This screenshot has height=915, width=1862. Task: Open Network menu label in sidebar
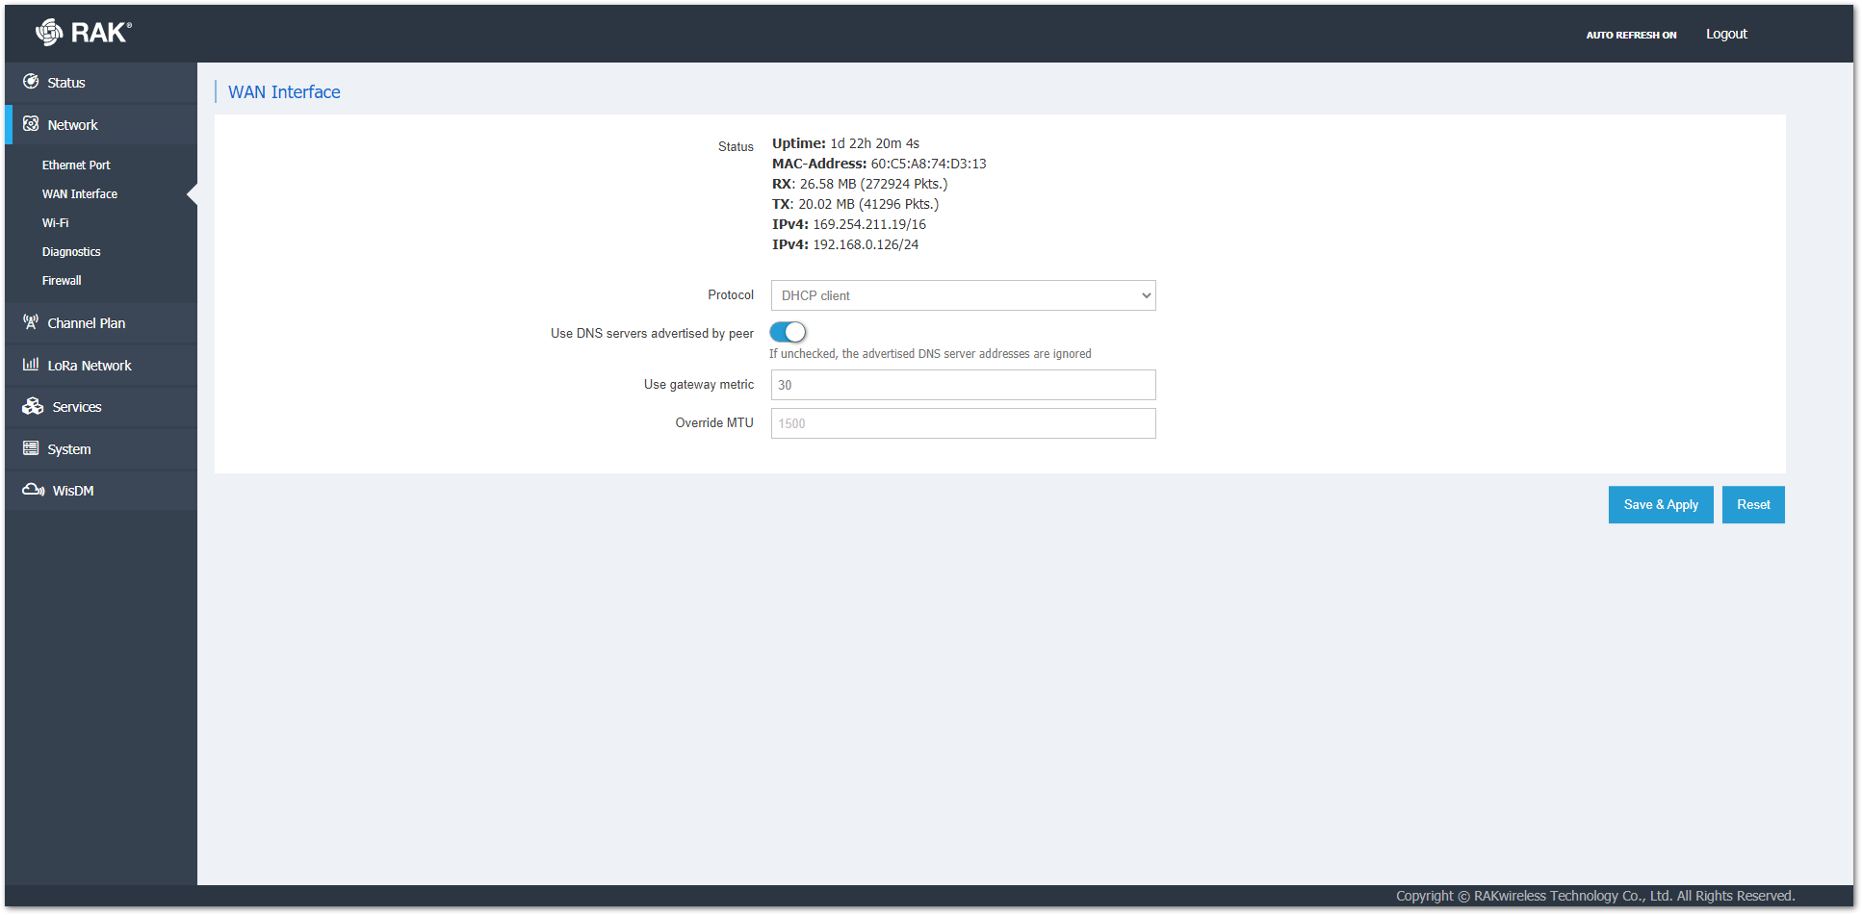(73, 125)
